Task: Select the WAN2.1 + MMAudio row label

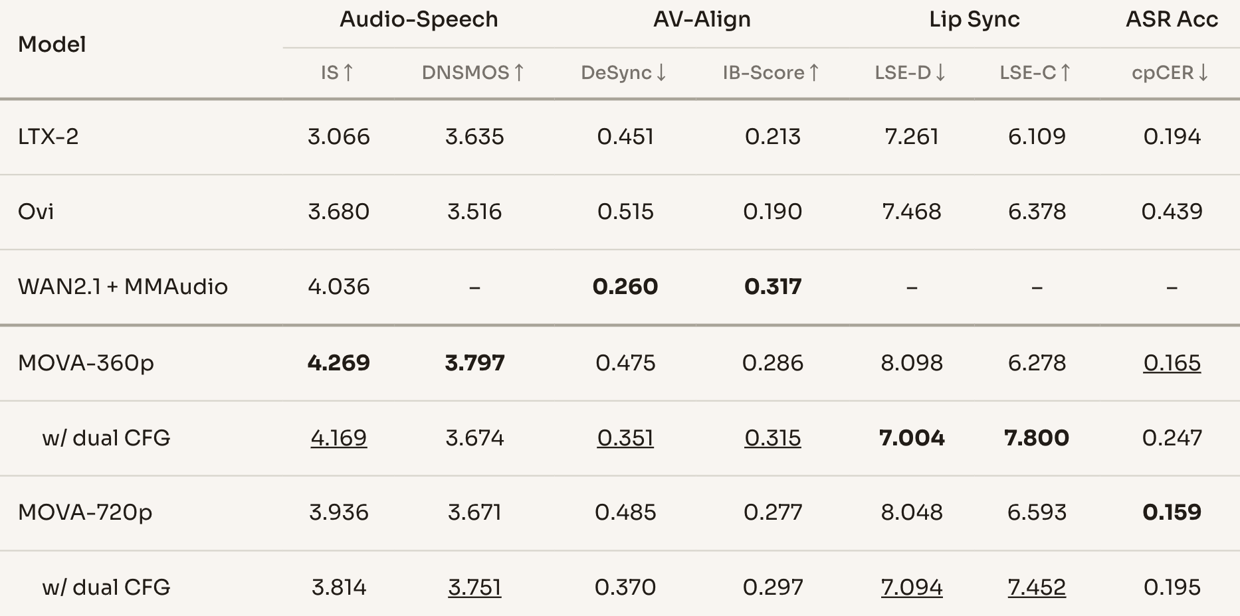Action: (123, 287)
